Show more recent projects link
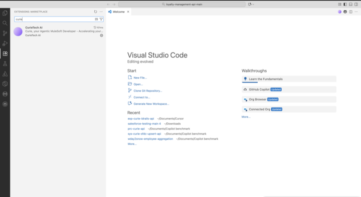 click(x=132, y=144)
